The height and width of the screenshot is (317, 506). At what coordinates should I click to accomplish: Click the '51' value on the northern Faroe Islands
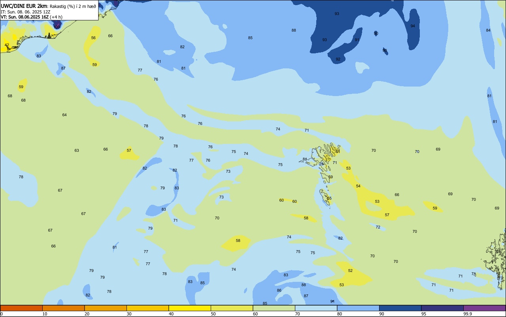click(x=338, y=152)
